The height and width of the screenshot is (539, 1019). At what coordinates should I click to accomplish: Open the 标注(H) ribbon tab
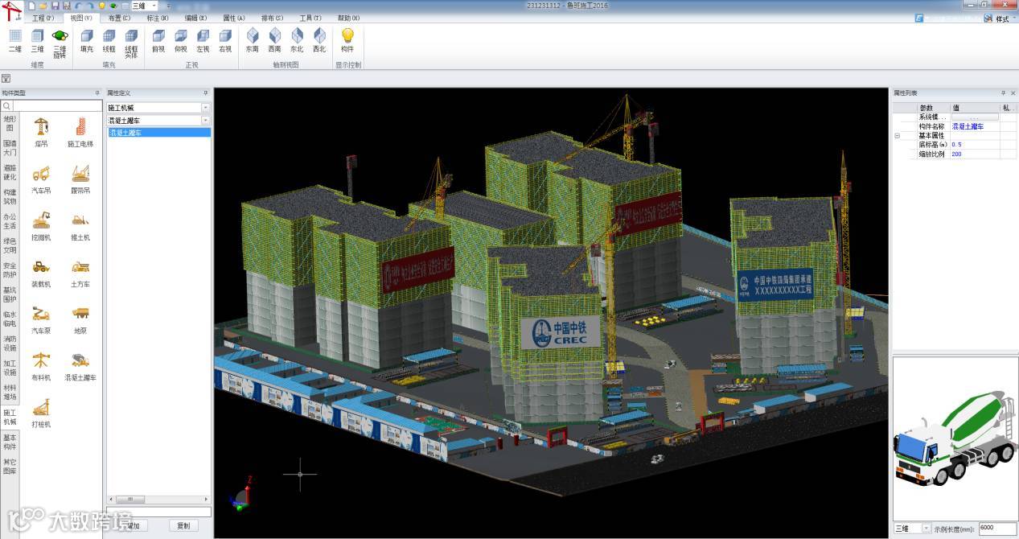[158, 18]
